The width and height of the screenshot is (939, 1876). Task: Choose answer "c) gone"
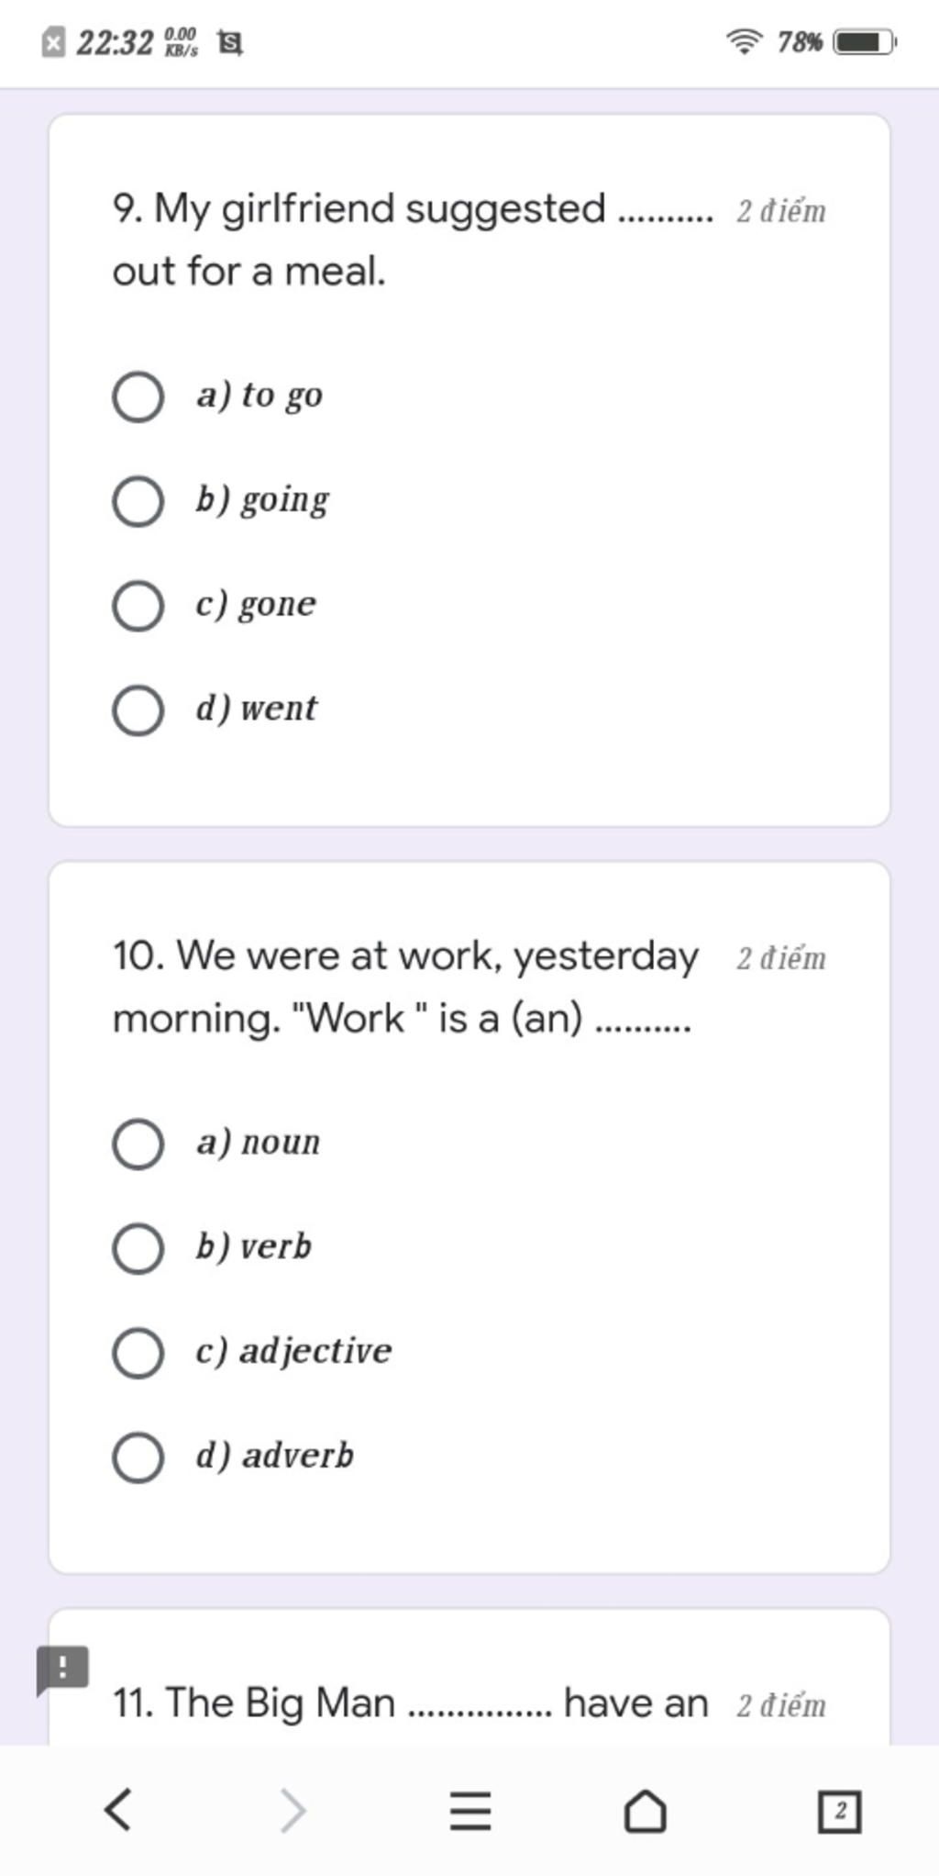pyautogui.click(x=138, y=606)
